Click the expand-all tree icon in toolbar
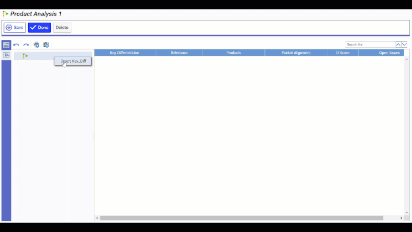The width and height of the screenshot is (412, 232). point(36,45)
